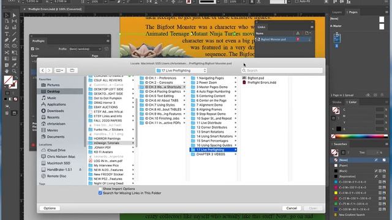
Task: Select the Gradient Swatch tool
Action: coord(7,59)
